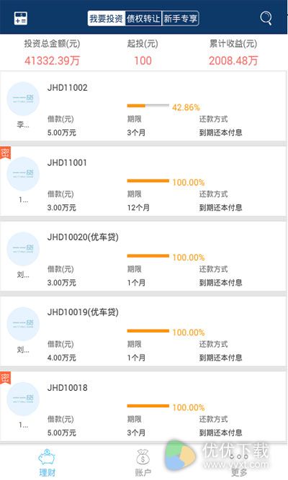Tap the 更多 three-dots icon
288x480 pixels.
click(x=238, y=457)
